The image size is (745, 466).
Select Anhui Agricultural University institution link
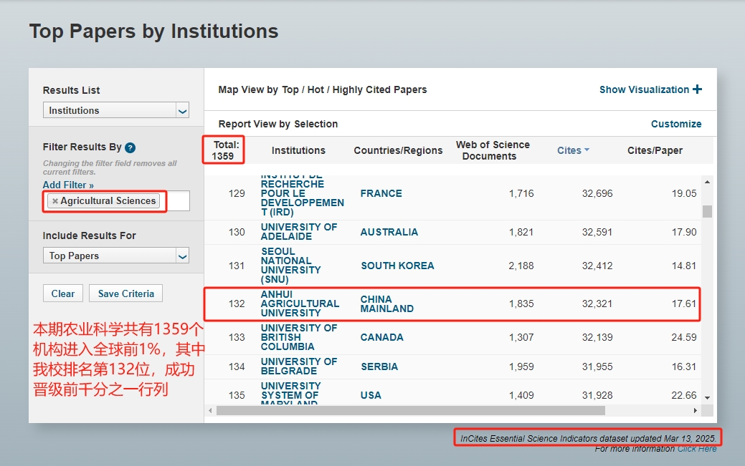(x=299, y=304)
